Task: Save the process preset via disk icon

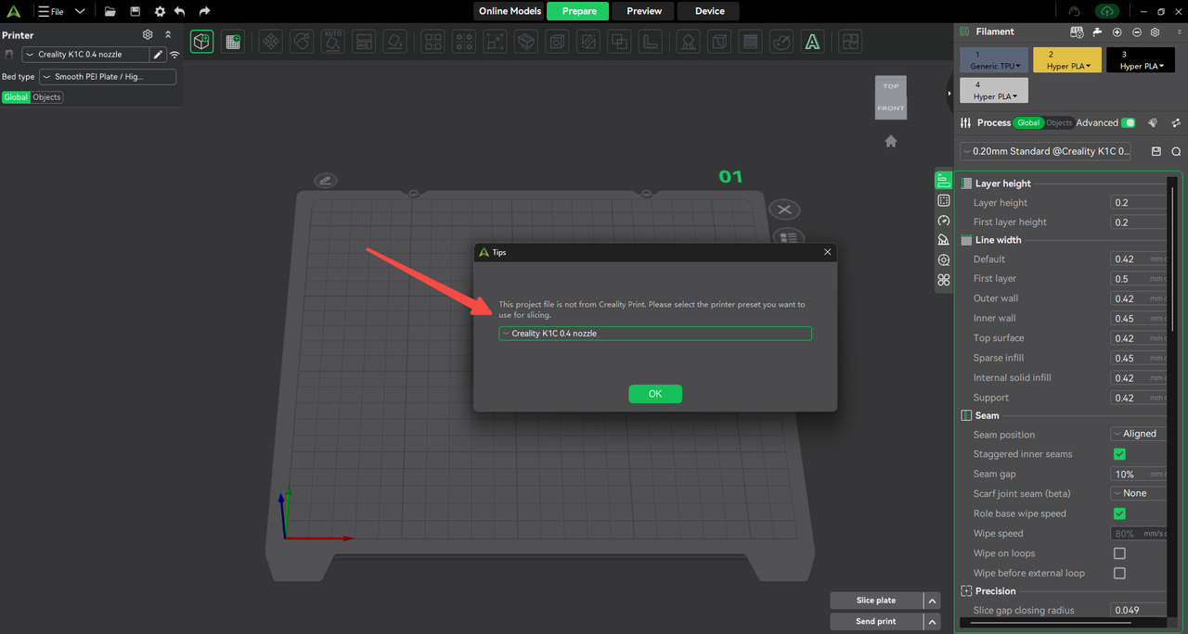Action: [1156, 151]
